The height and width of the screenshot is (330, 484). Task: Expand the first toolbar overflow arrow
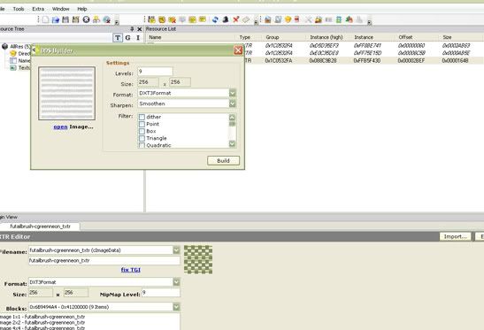pos(117,22)
